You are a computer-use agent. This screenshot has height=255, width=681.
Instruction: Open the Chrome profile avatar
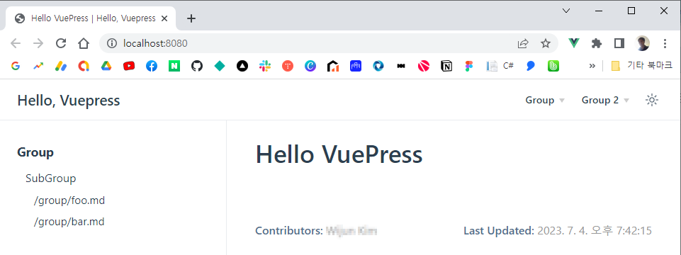(x=642, y=43)
